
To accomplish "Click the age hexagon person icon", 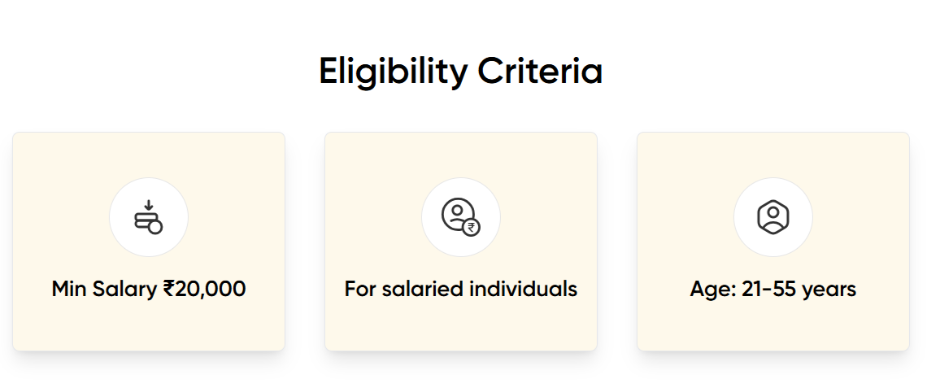I will point(772,217).
